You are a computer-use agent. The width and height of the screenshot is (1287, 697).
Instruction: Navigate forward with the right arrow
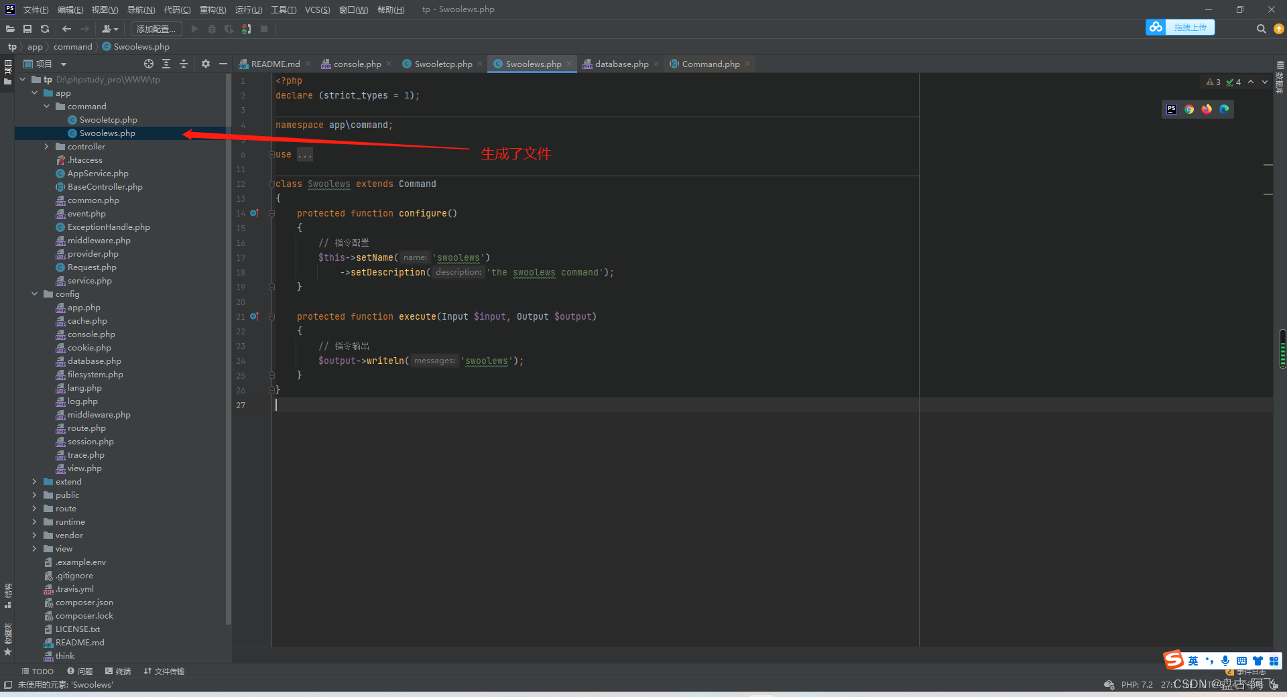click(x=84, y=29)
